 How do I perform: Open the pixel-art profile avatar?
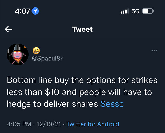coord(18,54)
